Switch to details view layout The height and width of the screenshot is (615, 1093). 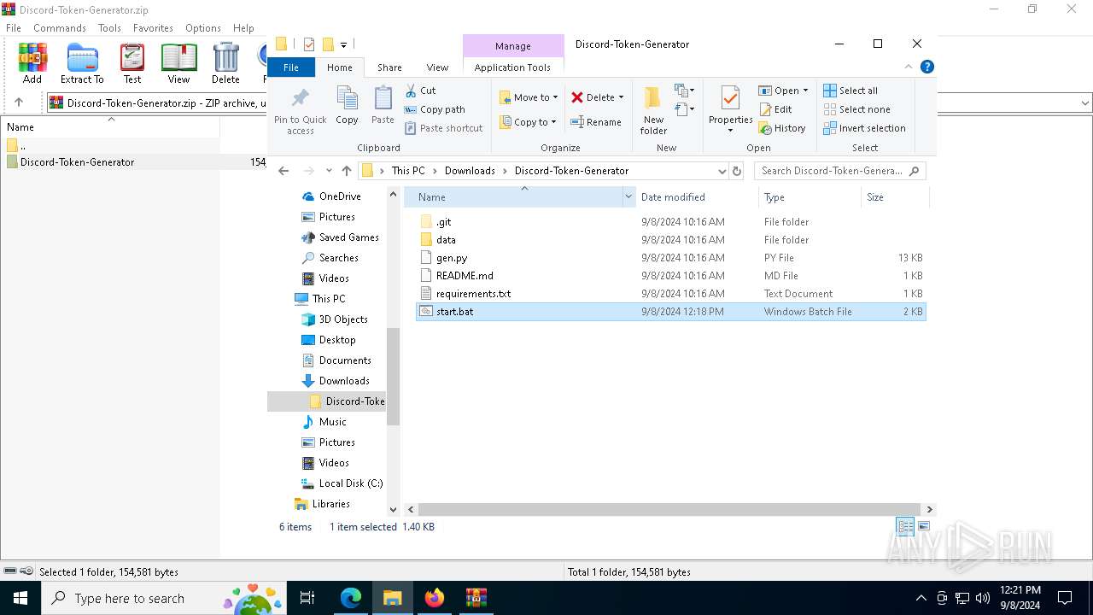click(x=905, y=526)
